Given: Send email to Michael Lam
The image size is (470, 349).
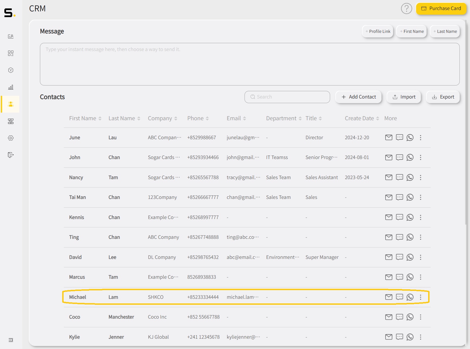Looking at the screenshot, I should [389, 297].
